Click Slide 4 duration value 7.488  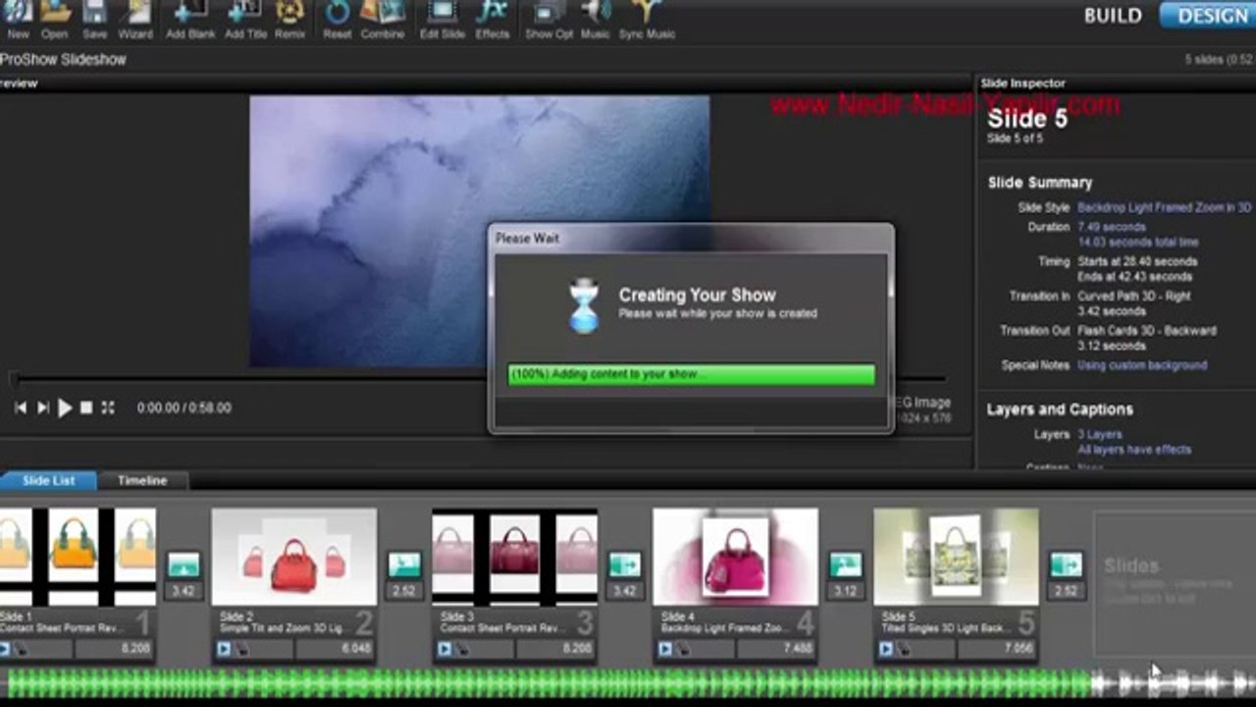(797, 649)
